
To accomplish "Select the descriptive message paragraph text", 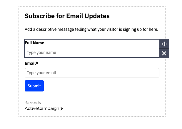I will point(91,29).
